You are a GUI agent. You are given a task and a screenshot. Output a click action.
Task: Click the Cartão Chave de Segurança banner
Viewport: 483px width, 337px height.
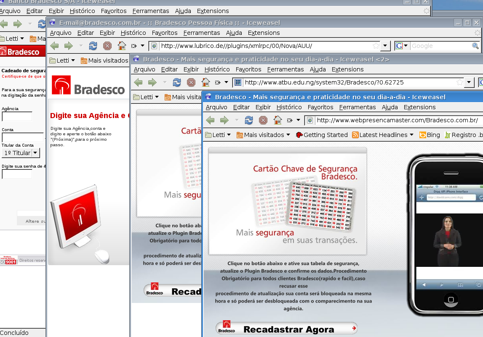point(287,201)
